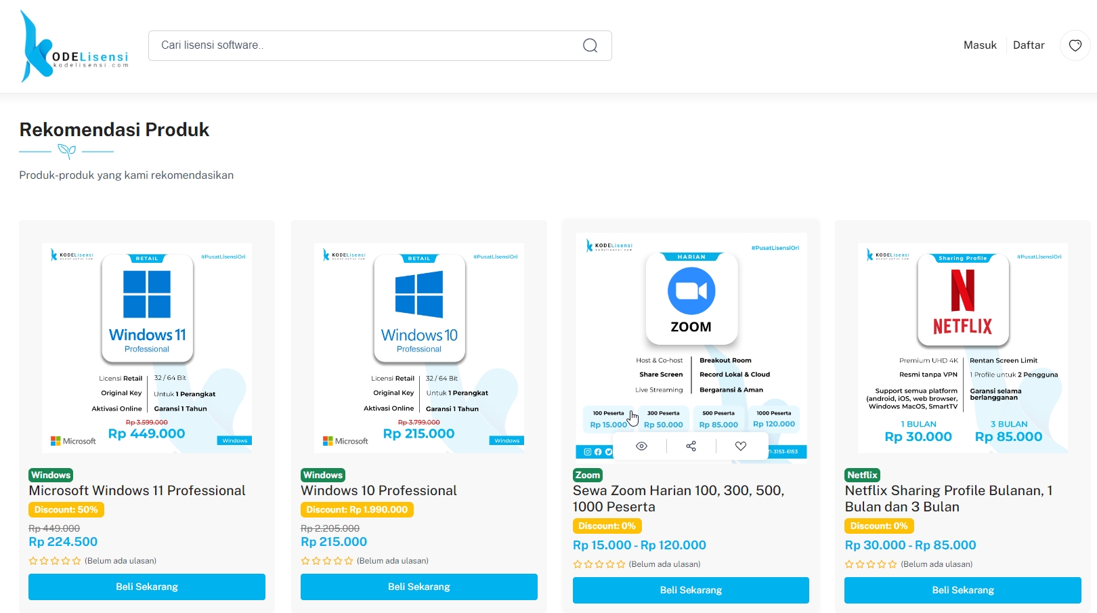
Task: Click price range Rp 15.000 - Rp 120.000
Action: (639, 545)
